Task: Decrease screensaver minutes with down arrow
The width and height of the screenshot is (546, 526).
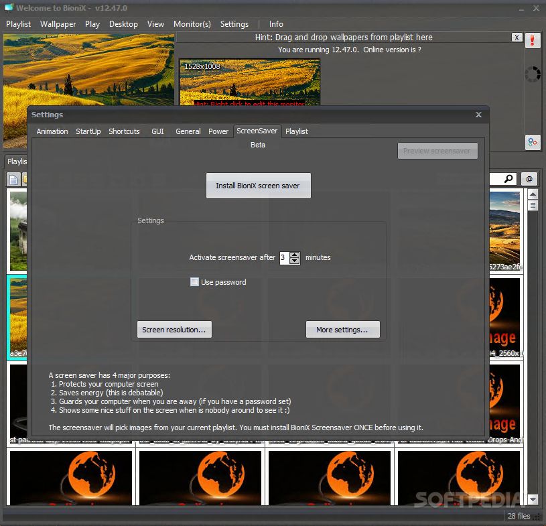Action: pyautogui.click(x=295, y=261)
